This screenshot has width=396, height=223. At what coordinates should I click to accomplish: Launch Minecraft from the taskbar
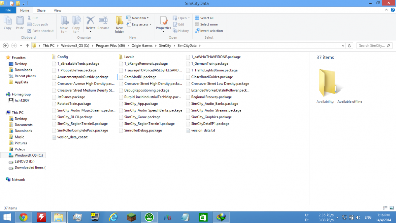[x=131, y=217]
